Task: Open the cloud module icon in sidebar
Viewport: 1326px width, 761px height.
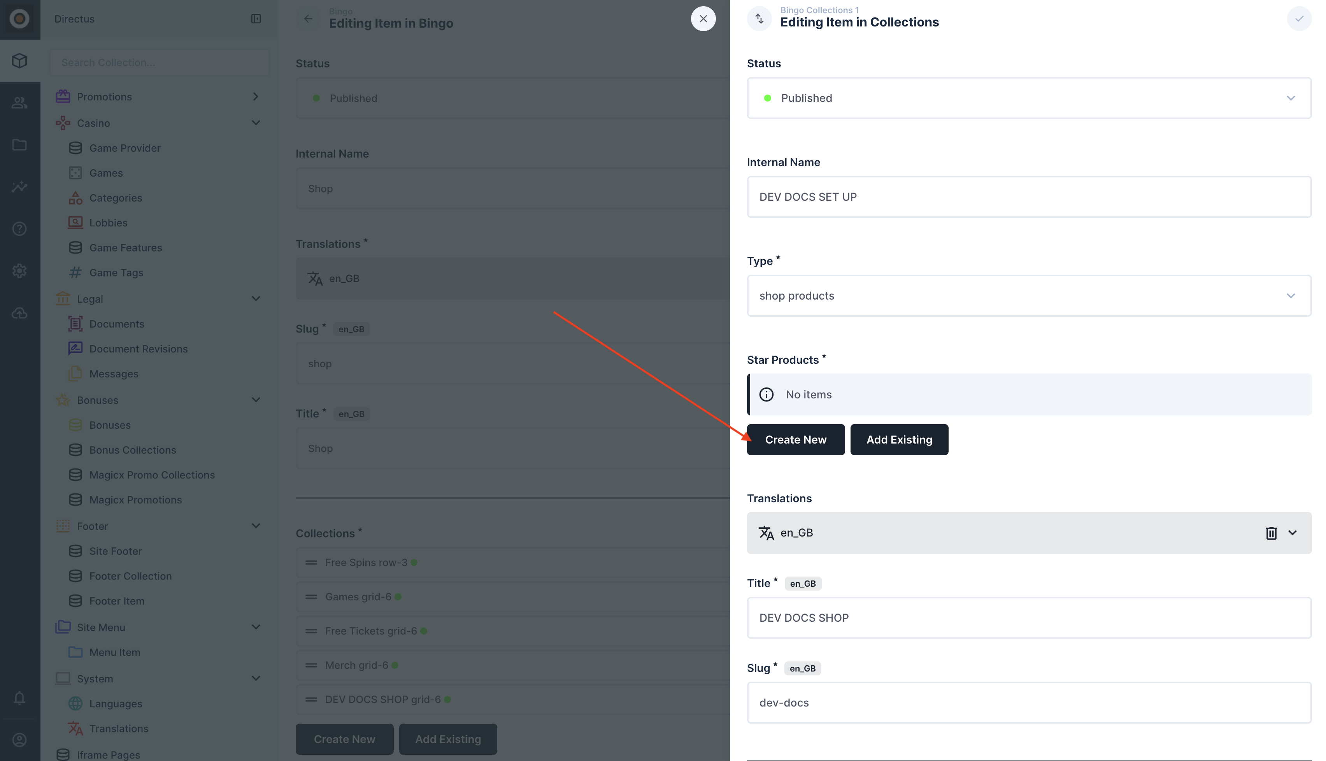Action: click(x=19, y=313)
